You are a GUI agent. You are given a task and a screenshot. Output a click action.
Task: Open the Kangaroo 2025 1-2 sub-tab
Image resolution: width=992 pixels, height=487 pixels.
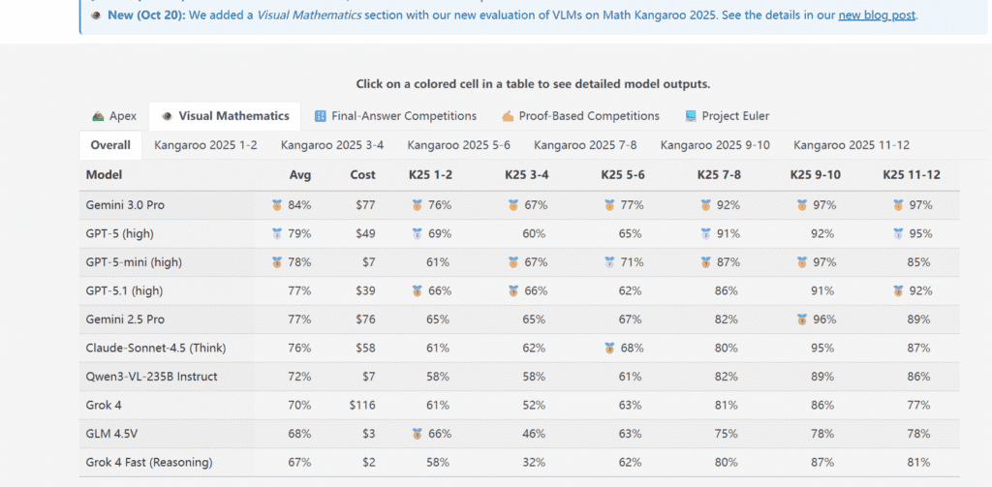pos(205,145)
